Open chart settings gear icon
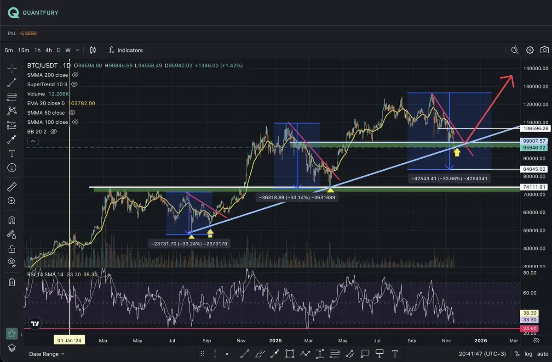552x362 pixels. 530,50
